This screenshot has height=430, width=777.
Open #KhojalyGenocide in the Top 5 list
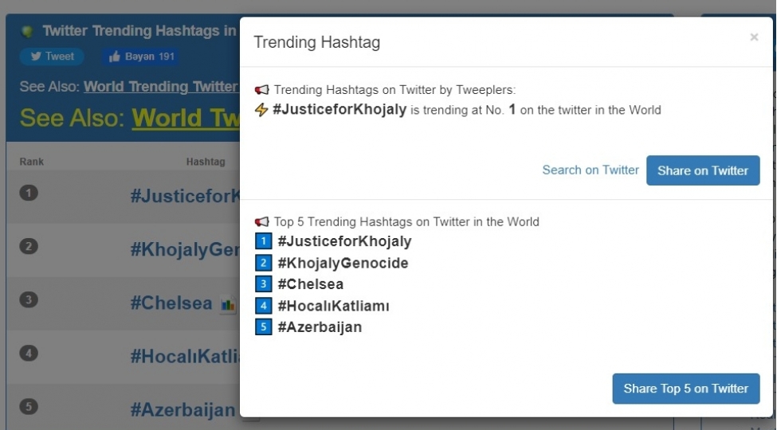343,263
